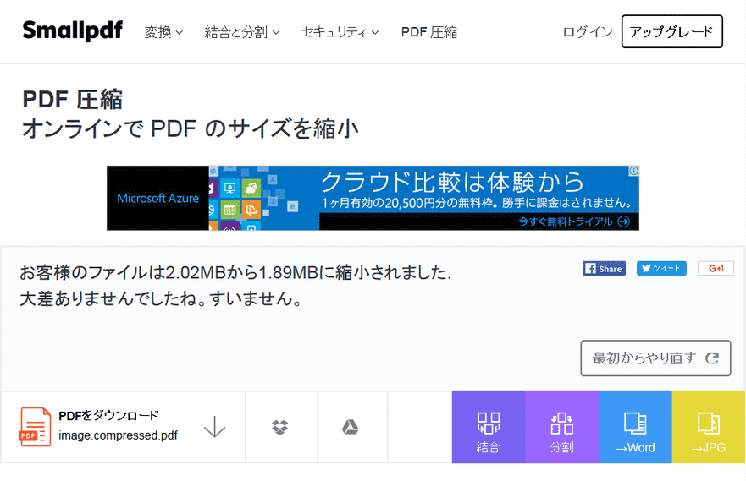Click the download arrow icon
This screenshot has width=746, height=481.
pyautogui.click(x=214, y=427)
